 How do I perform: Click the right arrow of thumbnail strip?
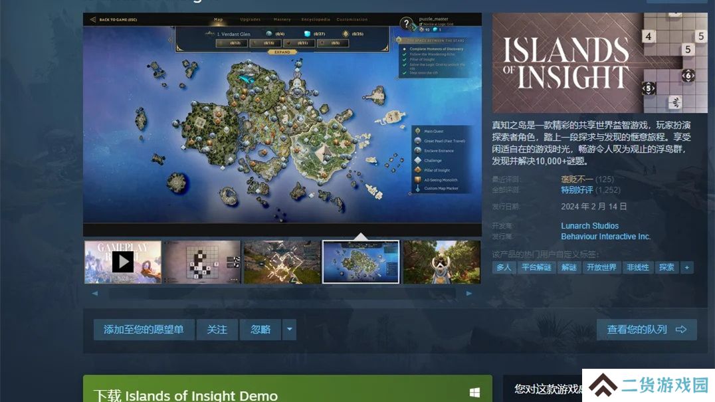click(x=468, y=294)
